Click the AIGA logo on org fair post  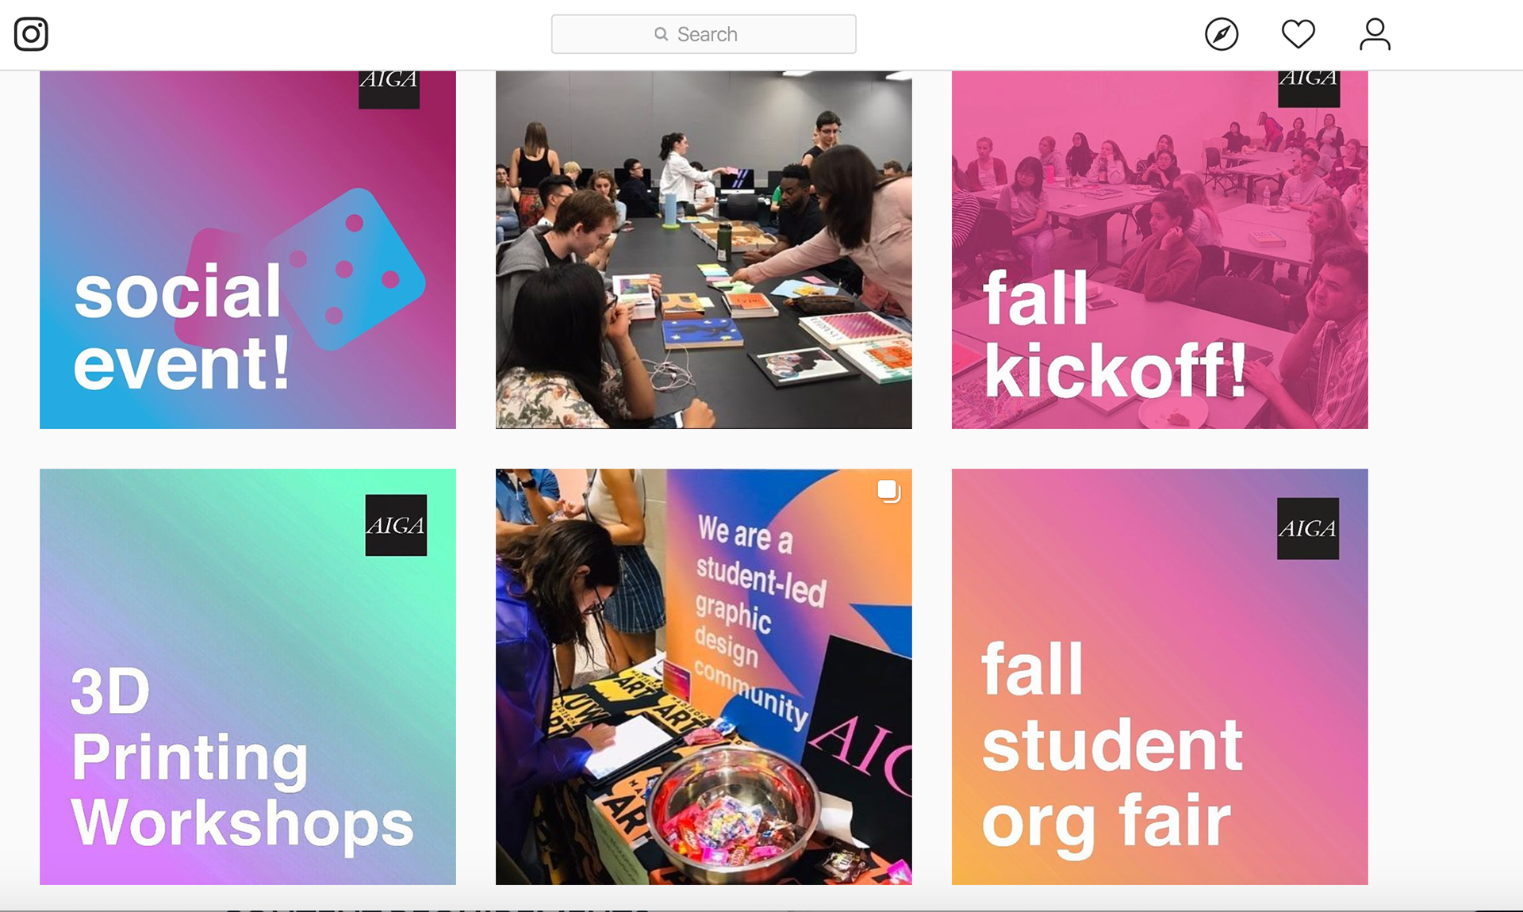coord(1308,528)
